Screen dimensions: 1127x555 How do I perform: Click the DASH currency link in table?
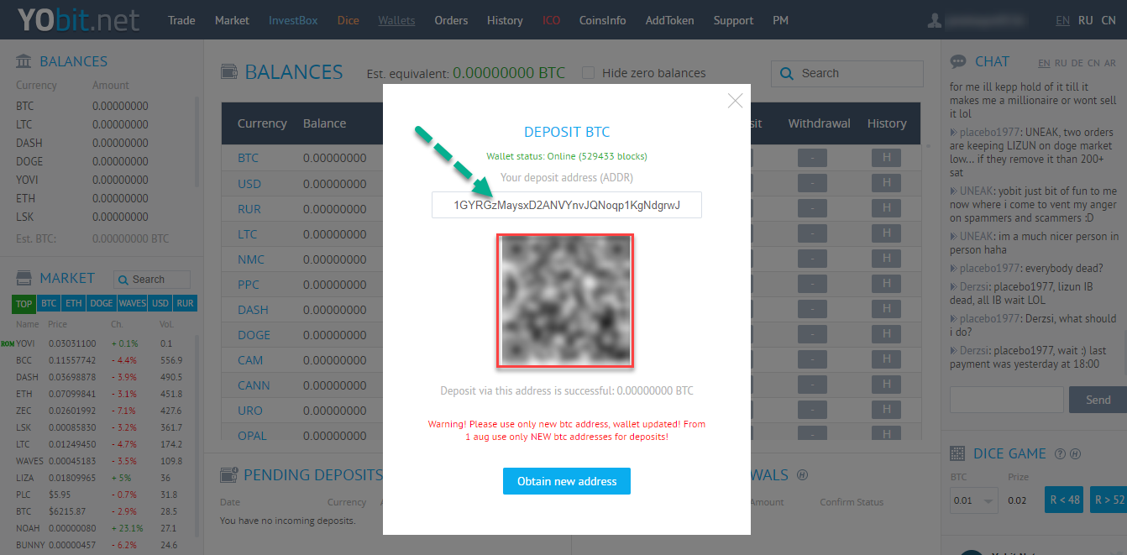pos(253,309)
